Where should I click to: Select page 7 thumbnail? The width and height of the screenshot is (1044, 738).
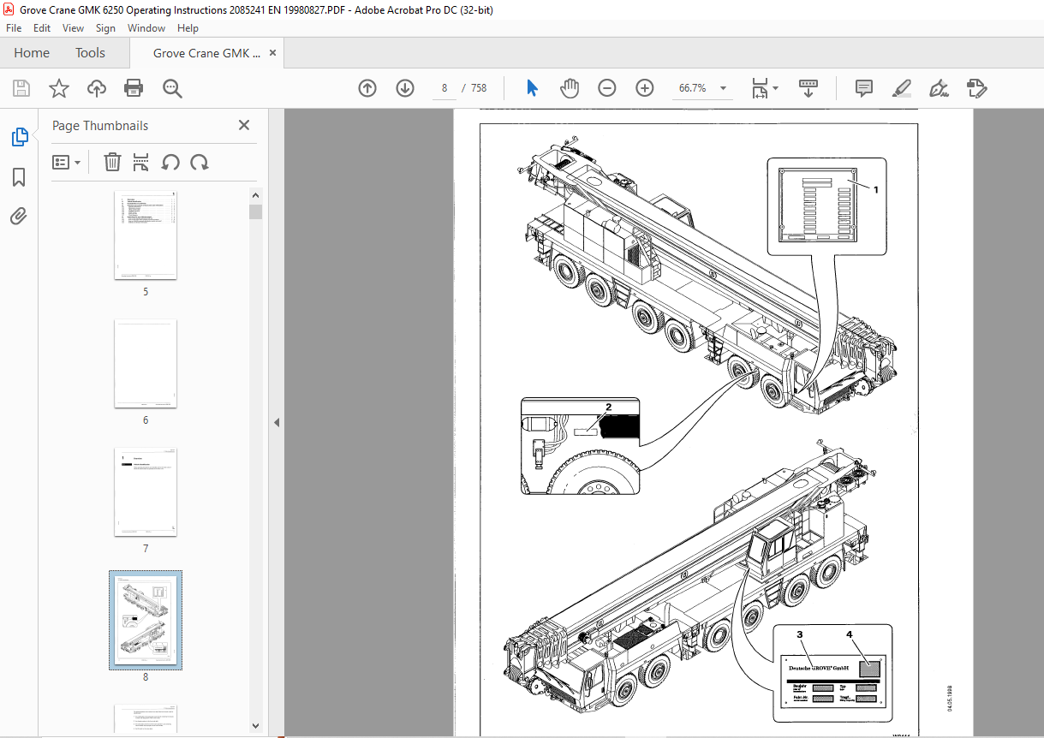click(146, 492)
